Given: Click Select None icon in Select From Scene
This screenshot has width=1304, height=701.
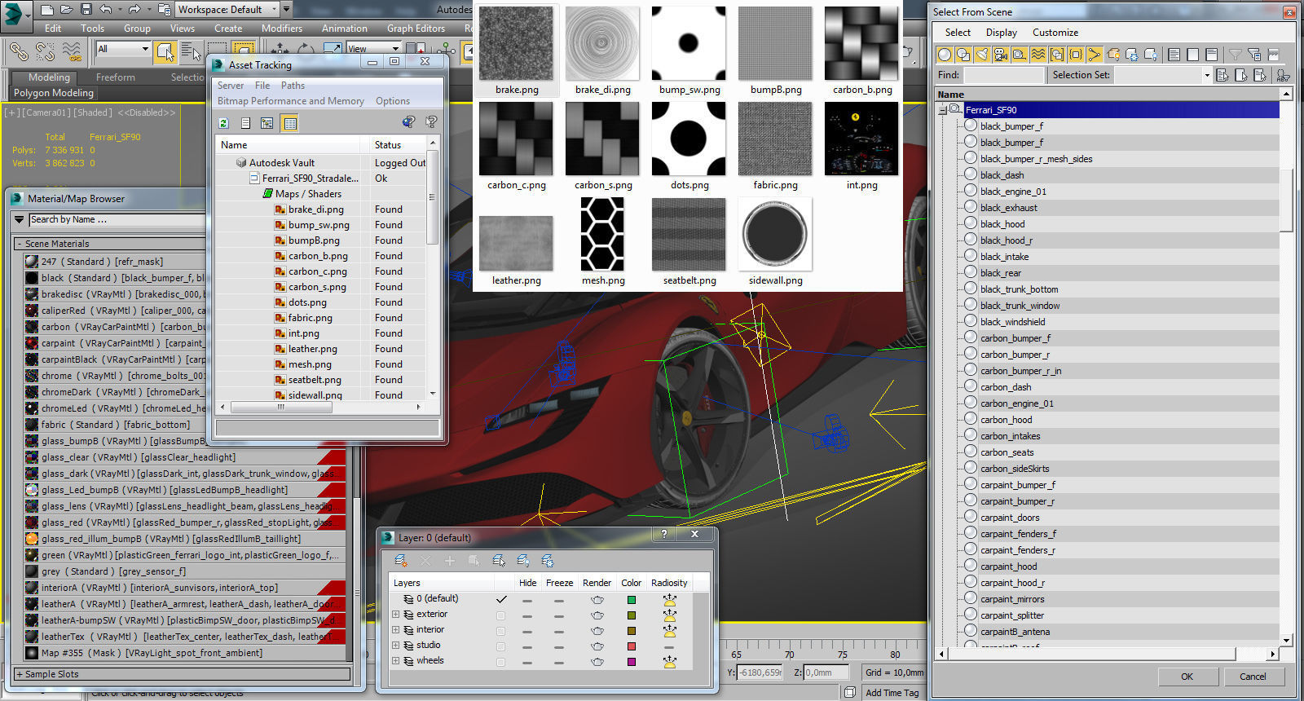Looking at the screenshot, I should pyautogui.click(x=1193, y=55).
